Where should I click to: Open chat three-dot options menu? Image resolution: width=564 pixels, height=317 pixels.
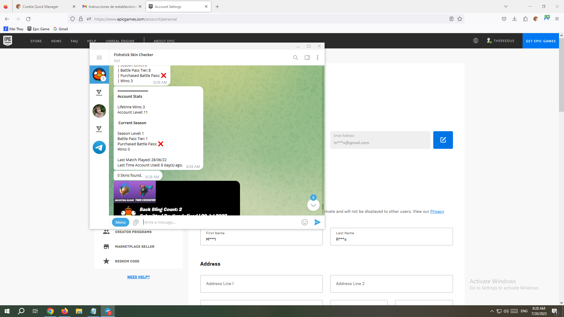[318, 58]
